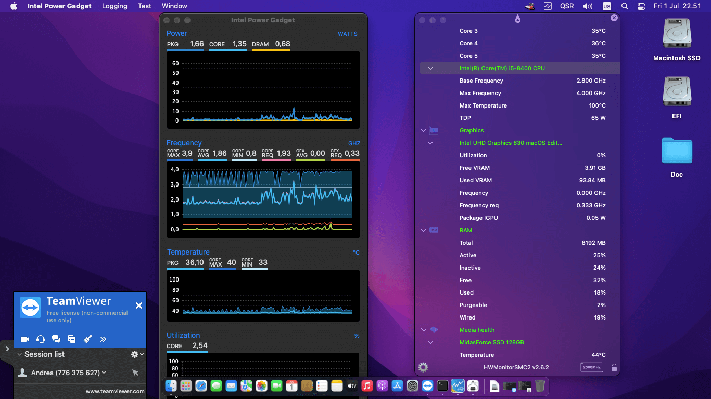Click the QSR menu bar item
The height and width of the screenshot is (399, 711).
567,6
